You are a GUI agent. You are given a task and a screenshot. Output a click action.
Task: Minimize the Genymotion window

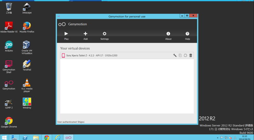tap(182, 16)
